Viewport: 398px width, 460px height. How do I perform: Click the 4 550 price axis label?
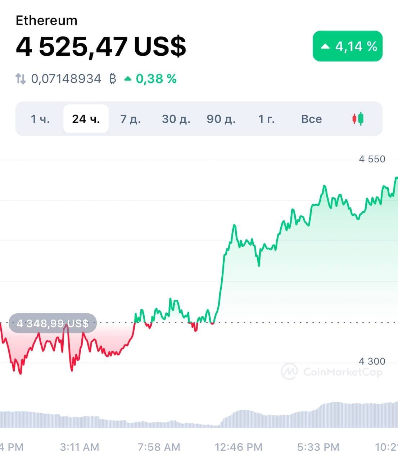(372, 159)
